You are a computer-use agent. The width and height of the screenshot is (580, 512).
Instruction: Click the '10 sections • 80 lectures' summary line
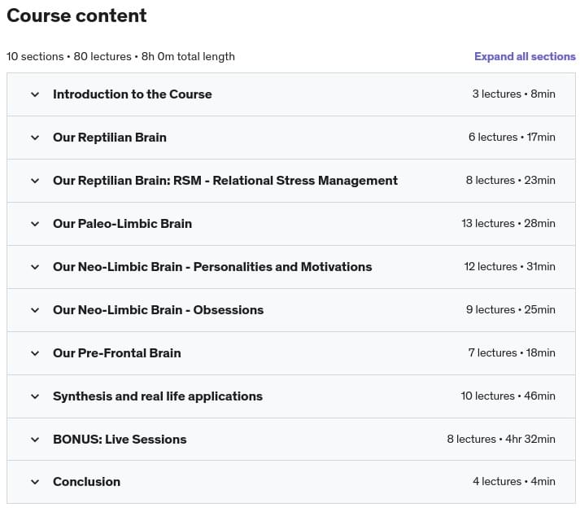[120, 56]
